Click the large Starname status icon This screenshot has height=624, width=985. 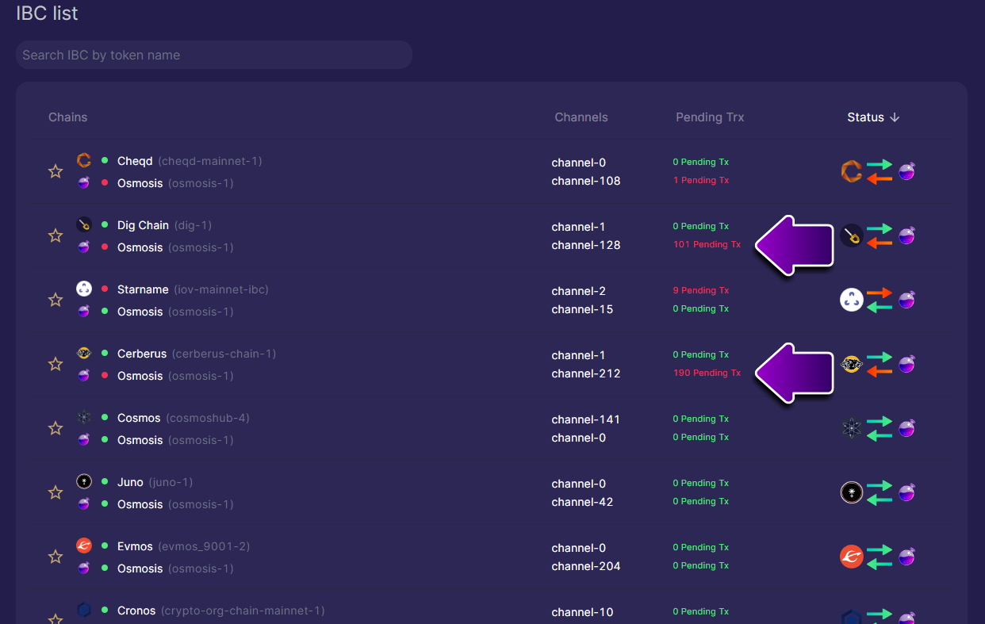852,300
